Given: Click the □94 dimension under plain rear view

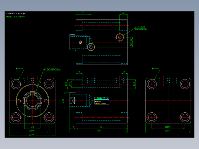Looking at the screenshot, I should [167, 131].
